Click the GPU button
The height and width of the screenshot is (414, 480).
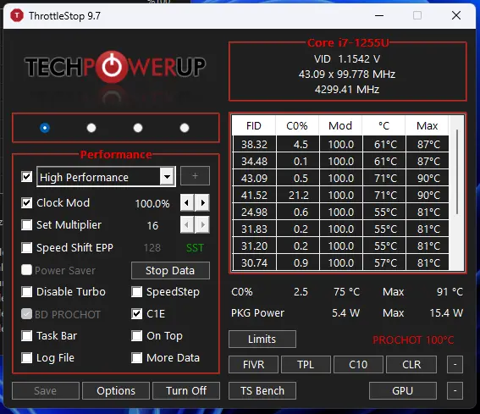tap(403, 391)
